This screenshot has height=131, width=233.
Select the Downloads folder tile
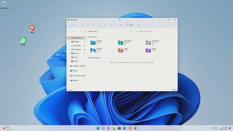[125, 43]
